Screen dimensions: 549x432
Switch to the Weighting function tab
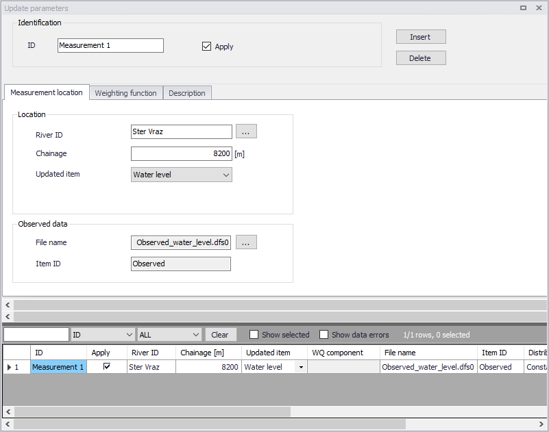pos(126,93)
